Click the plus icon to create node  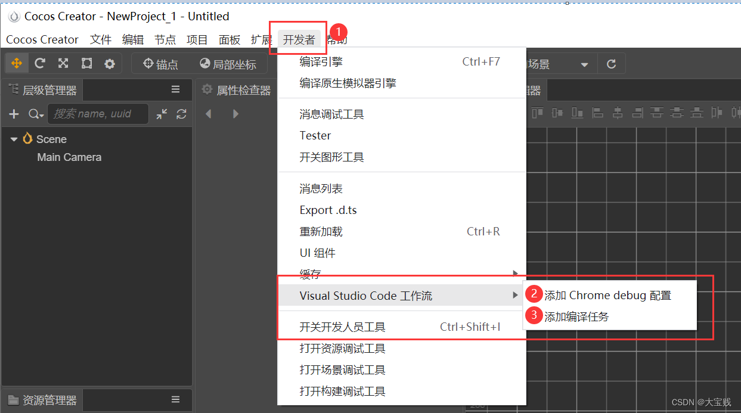(x=14, y=114)
